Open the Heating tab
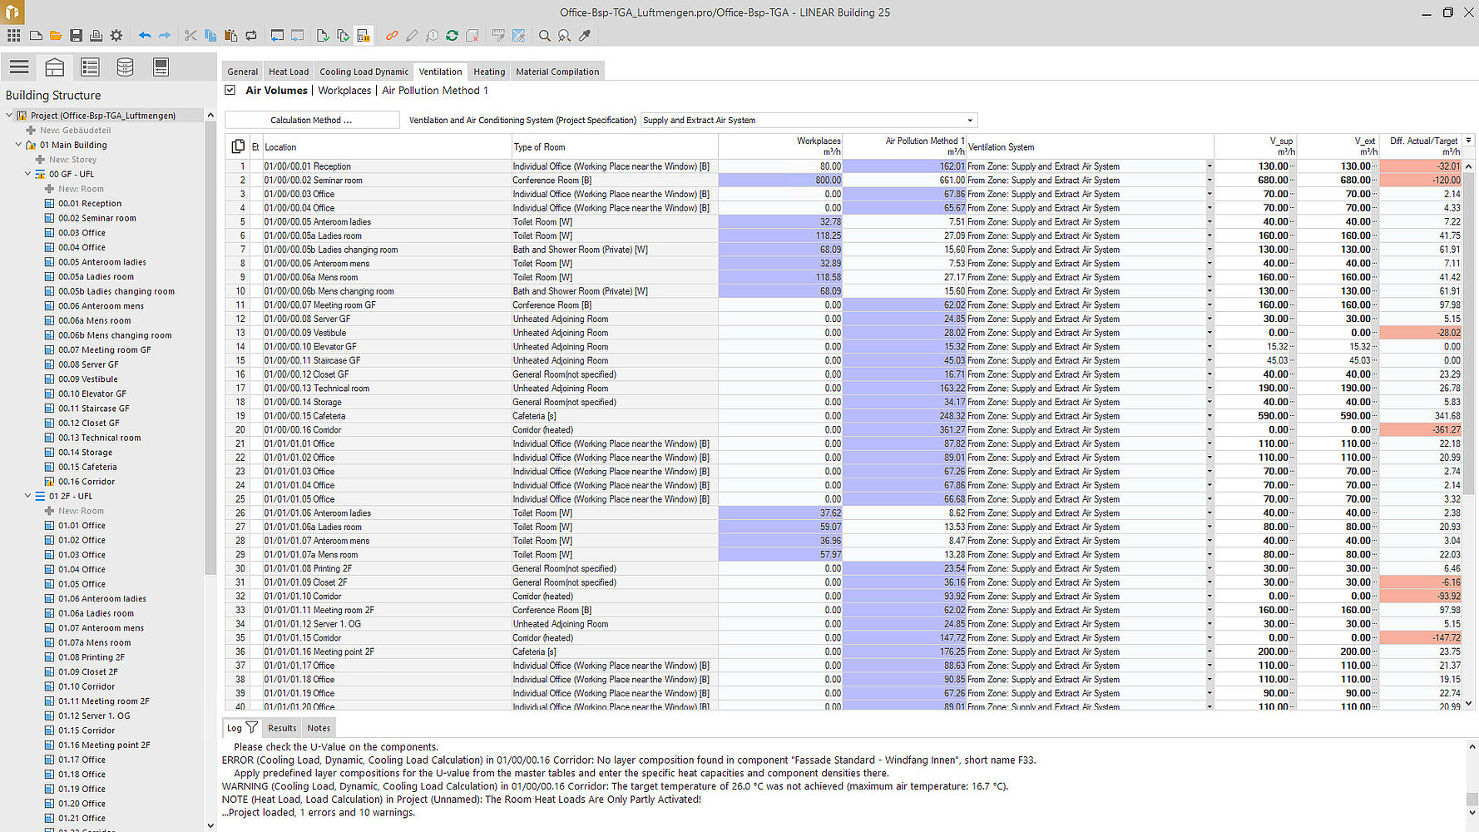The height and width of the screenshot is (832, 1479). tap(489, 72)
